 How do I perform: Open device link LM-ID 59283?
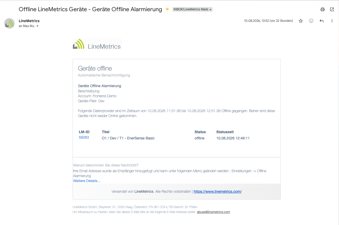pyautogui.click(x=84, y=138)
